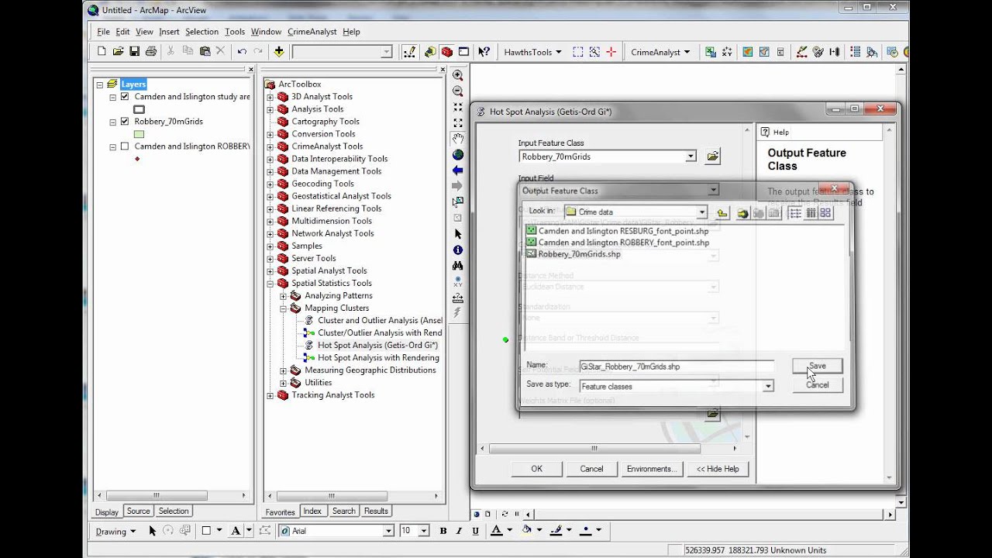Open the Arial font dropdown
992x558 pixels.
pyautogui.click(x=388, y=531)
